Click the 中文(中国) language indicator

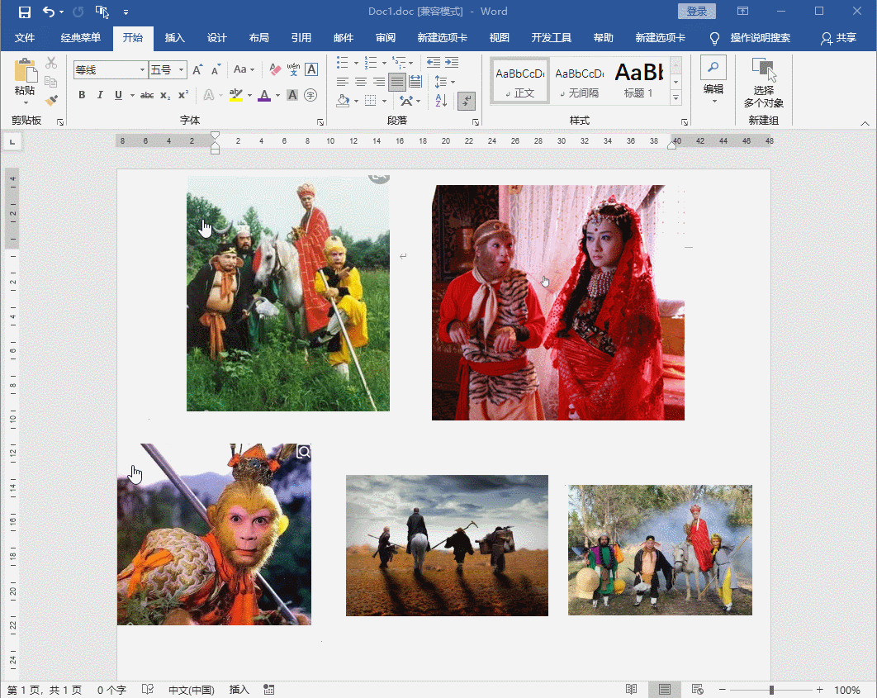(x=192, y=690)
